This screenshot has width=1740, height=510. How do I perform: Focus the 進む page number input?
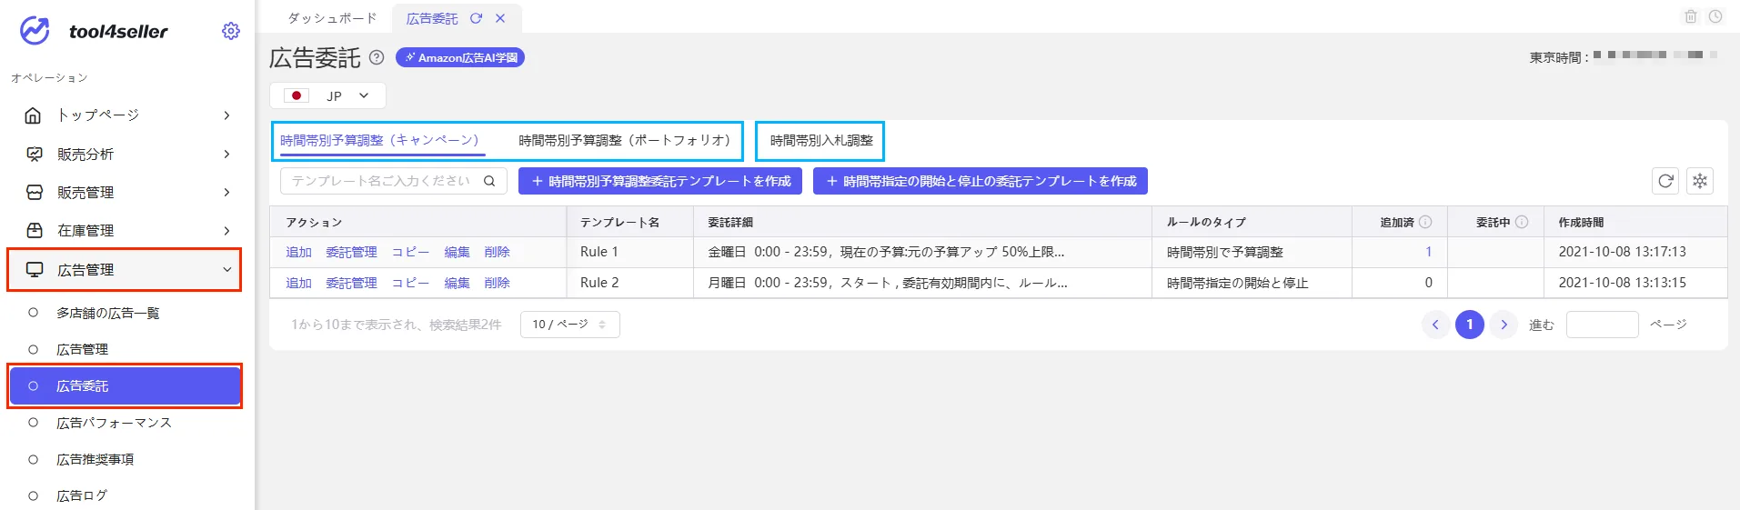[x=1602, y=325]
